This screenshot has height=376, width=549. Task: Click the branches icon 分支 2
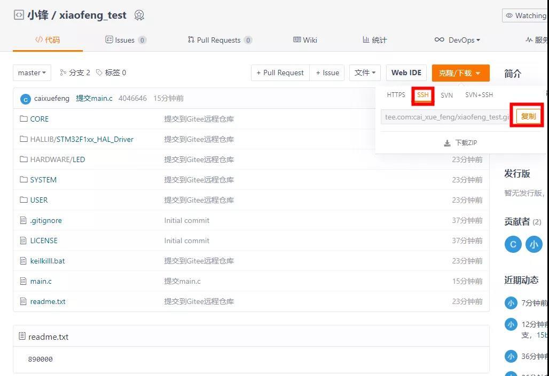[63, 73]
